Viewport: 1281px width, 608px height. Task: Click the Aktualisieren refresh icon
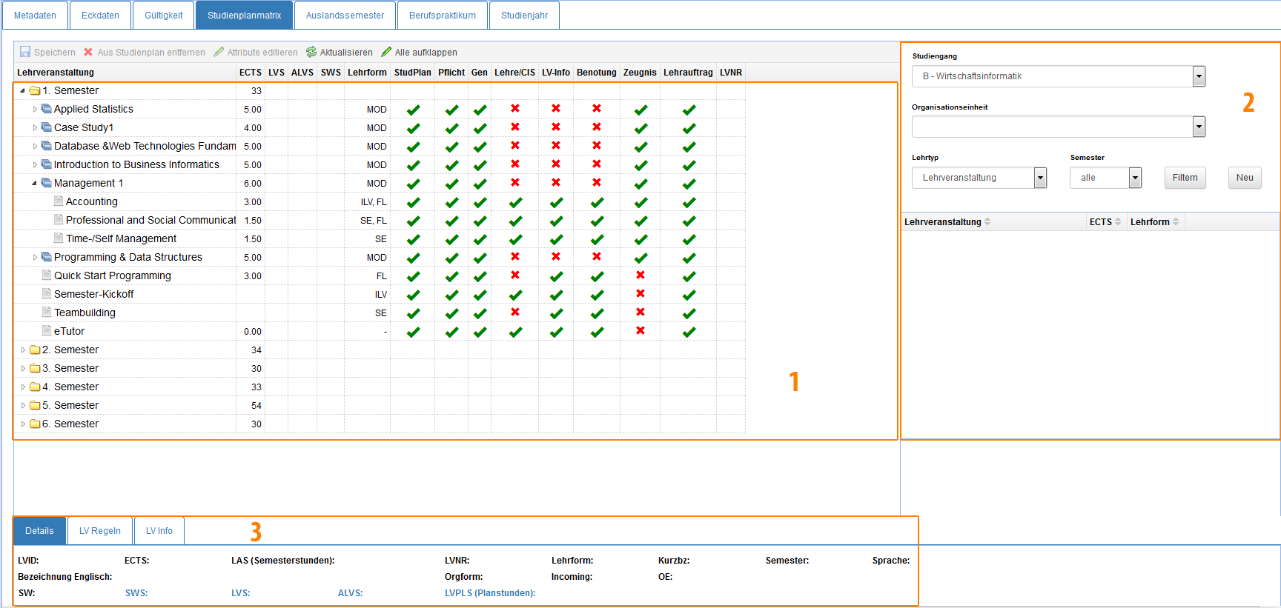point(311,52)
